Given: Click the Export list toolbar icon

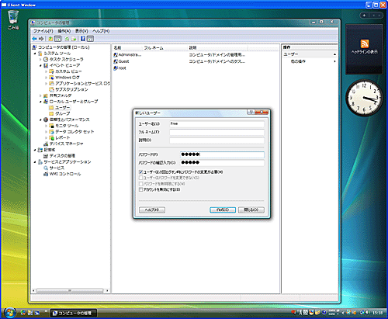Looking at the screenshot, I should click(x=74, y=39).
